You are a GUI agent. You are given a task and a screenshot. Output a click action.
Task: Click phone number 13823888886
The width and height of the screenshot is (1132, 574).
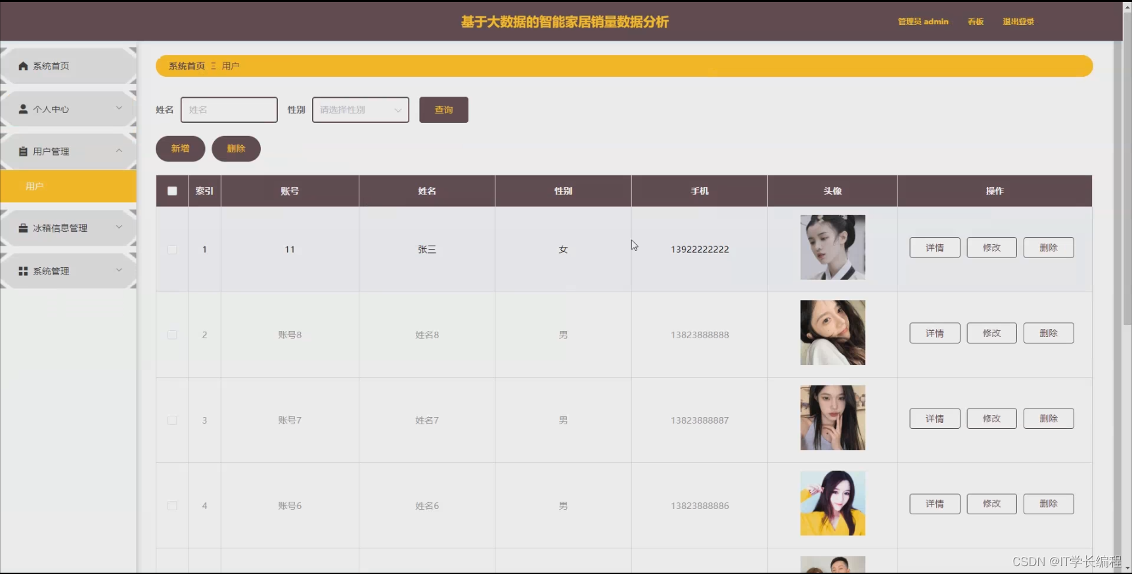click(x=700, y=506)
